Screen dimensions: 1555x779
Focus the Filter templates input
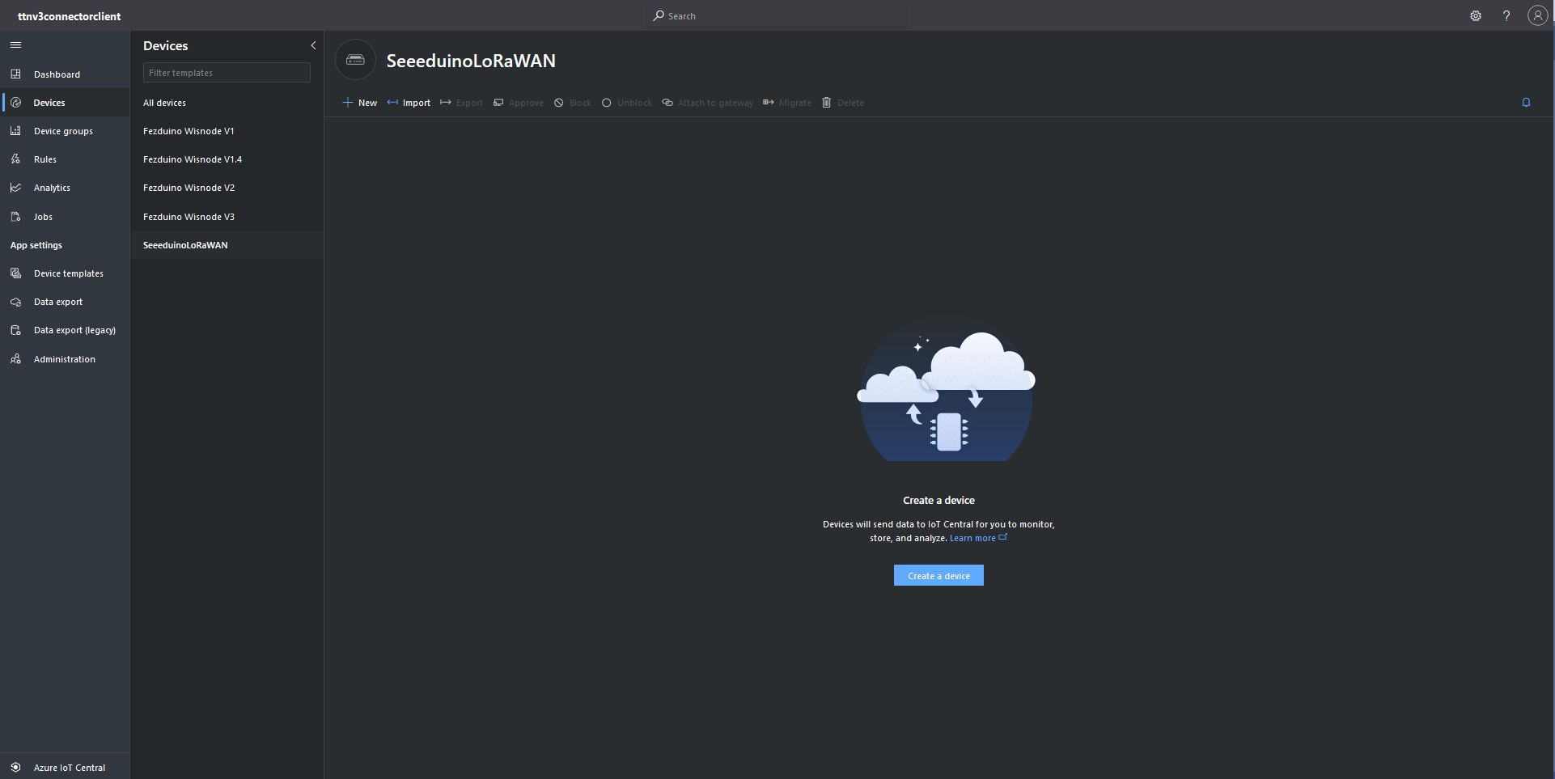tap(227, 73)
